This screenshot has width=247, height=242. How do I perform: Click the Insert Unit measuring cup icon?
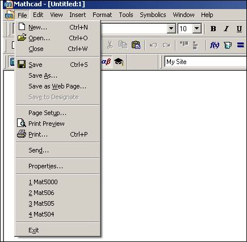point(228,45)
